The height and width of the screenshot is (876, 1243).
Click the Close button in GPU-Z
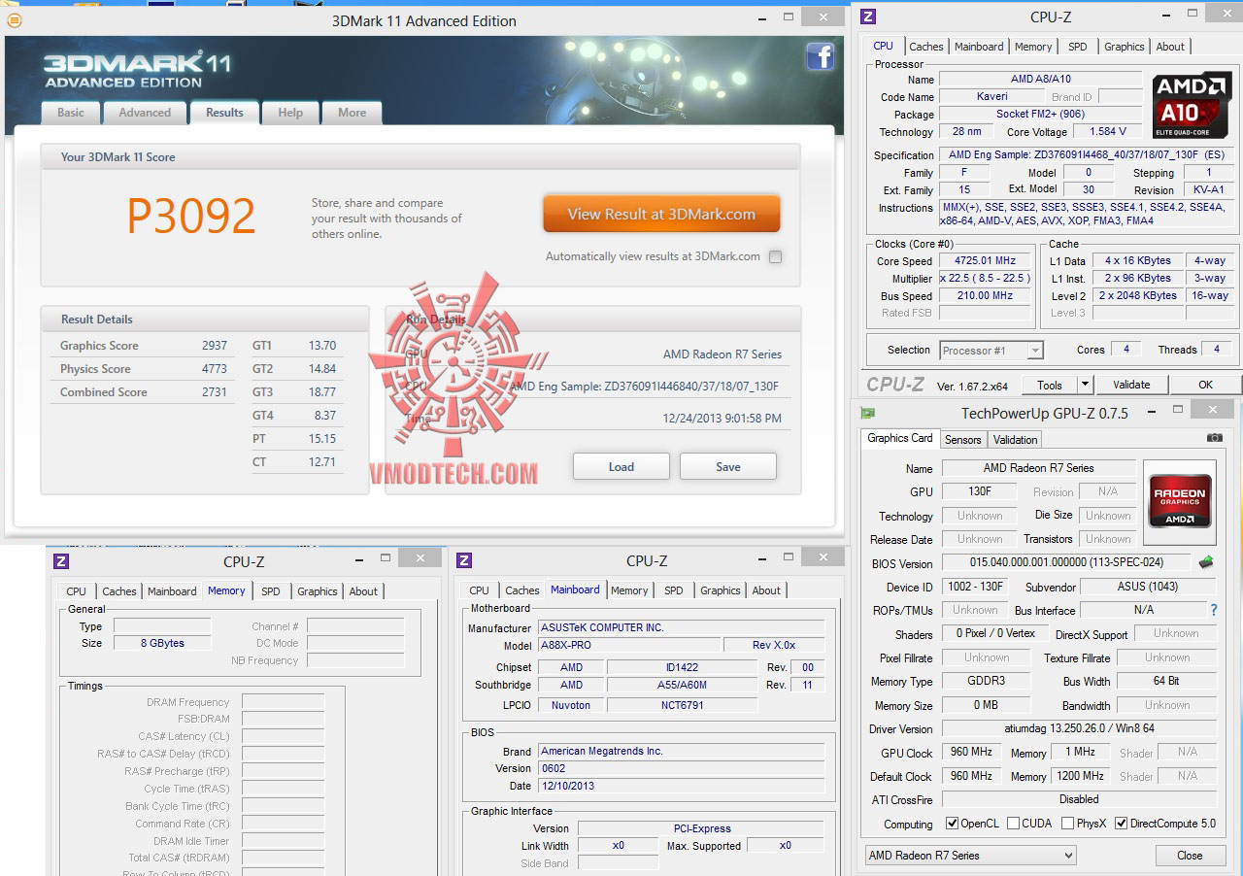click(x=1190, y=856)
